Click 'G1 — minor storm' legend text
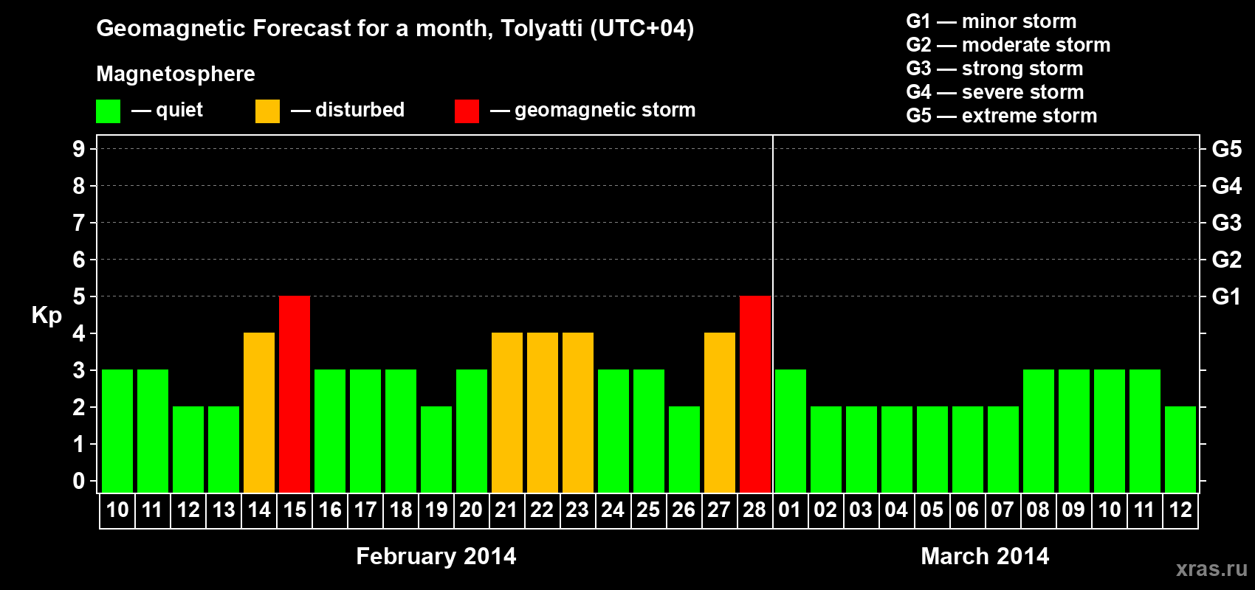Viewport: 1255px width, 590px height. click(x=991, y=21)
